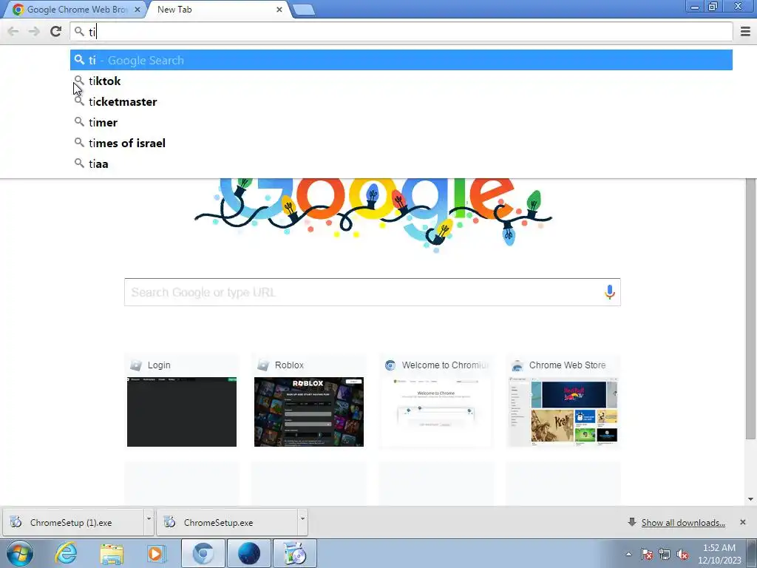Click the Chromium taskbar button
757x568 pixels.
point(203,553)
